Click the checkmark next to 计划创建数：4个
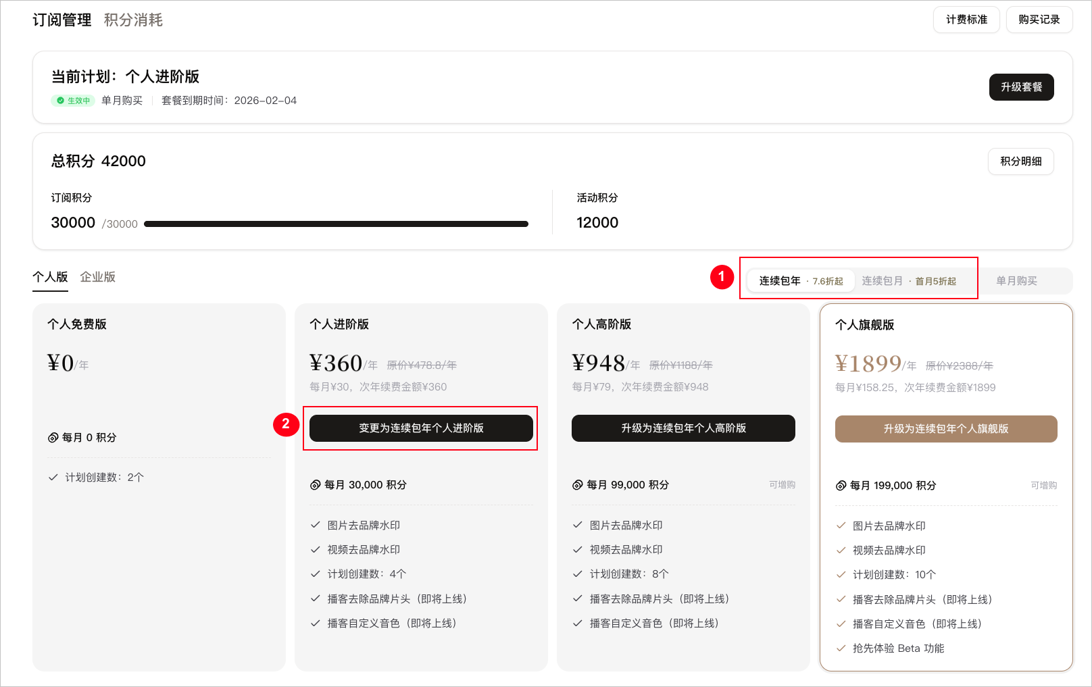The width and height of the screenshot is (1092, 687). 315,574
